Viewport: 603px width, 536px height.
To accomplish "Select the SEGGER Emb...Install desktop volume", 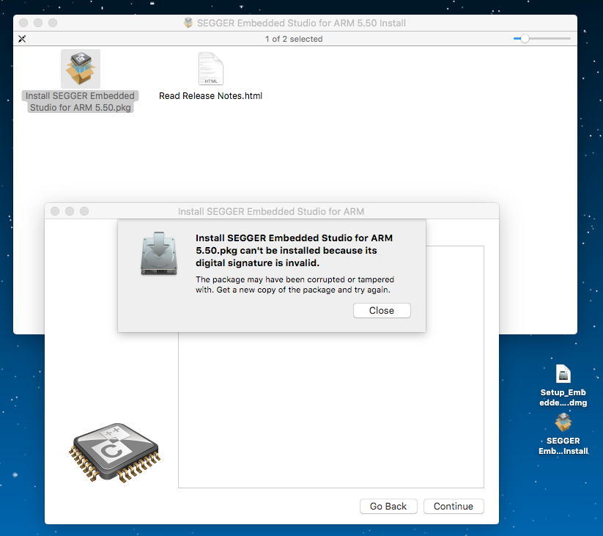I will [x=563, y=434].
